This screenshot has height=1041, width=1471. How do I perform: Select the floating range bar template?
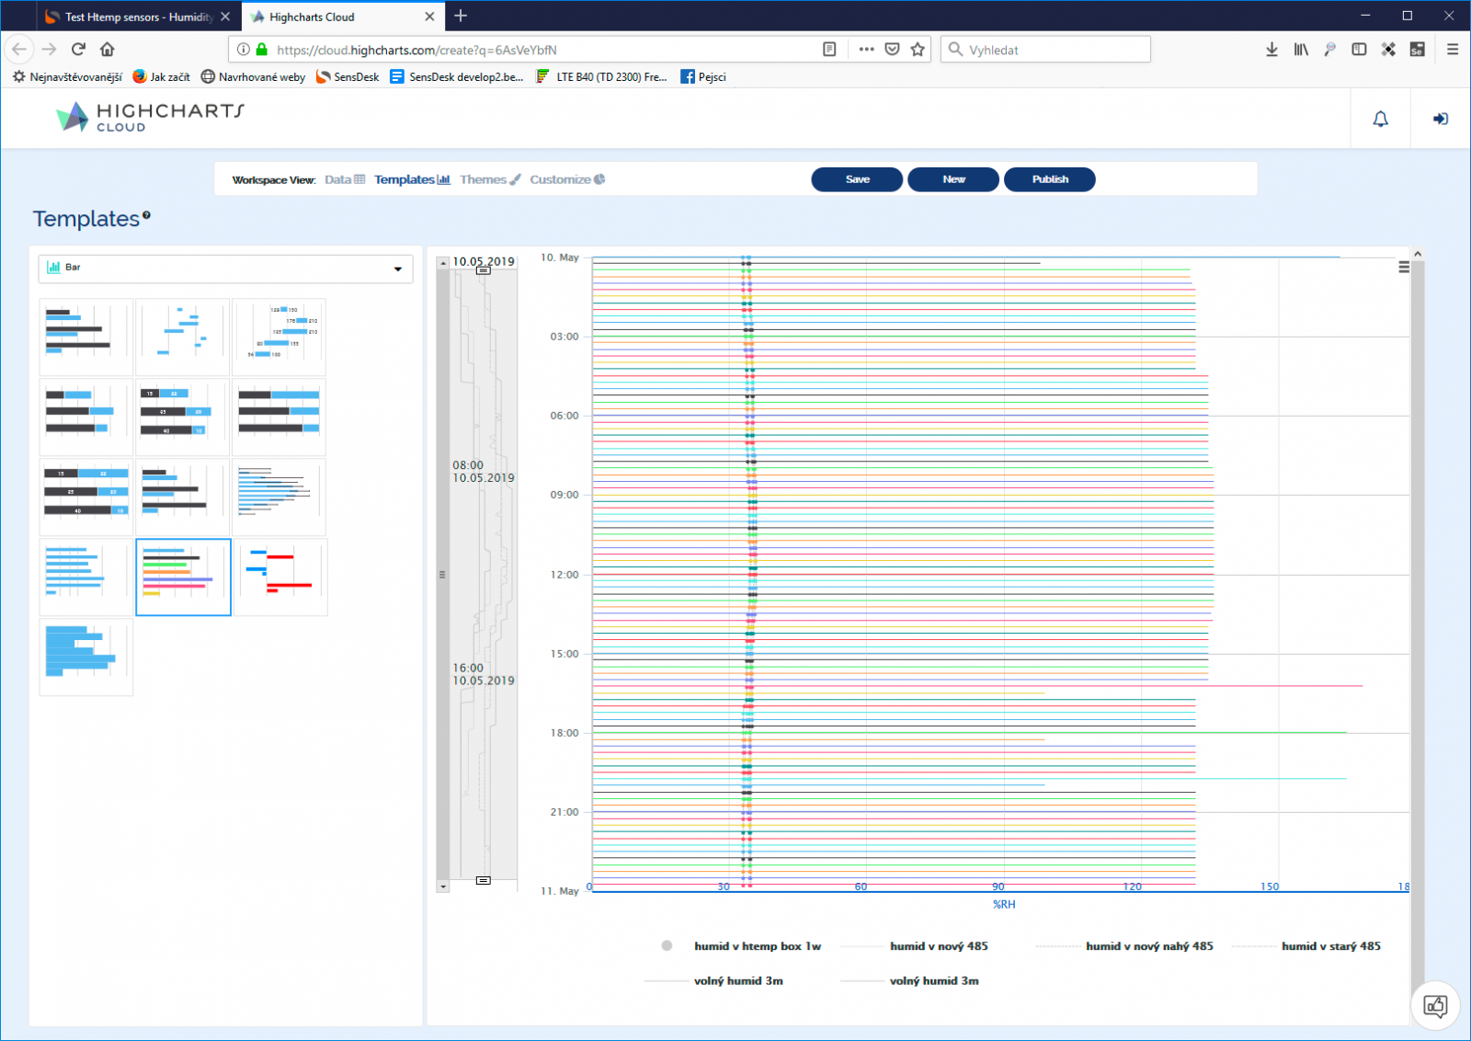183,337
